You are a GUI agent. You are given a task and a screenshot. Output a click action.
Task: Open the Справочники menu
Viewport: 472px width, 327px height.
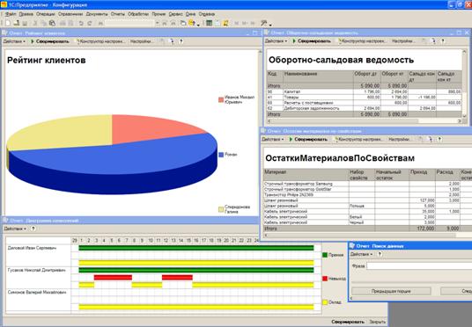click(70, 14)
